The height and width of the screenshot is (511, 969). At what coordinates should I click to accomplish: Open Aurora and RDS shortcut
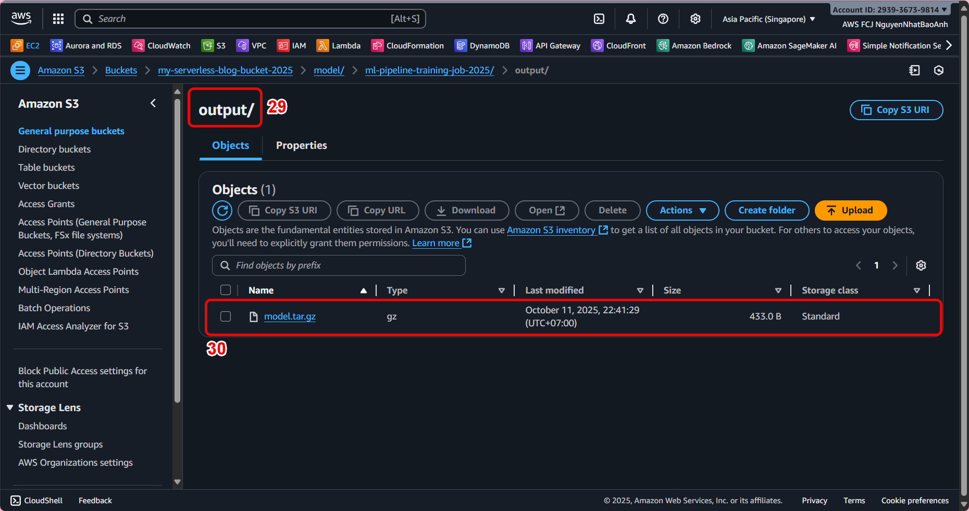(86, 46)
